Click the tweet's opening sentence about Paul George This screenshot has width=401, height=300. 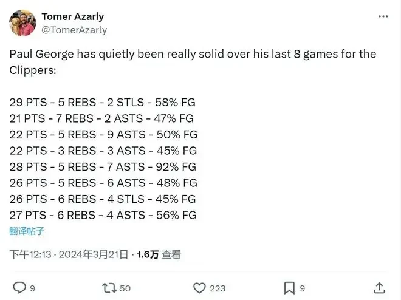(x=193, y=62)
